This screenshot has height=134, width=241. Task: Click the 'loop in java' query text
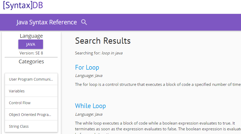(112, 53)
